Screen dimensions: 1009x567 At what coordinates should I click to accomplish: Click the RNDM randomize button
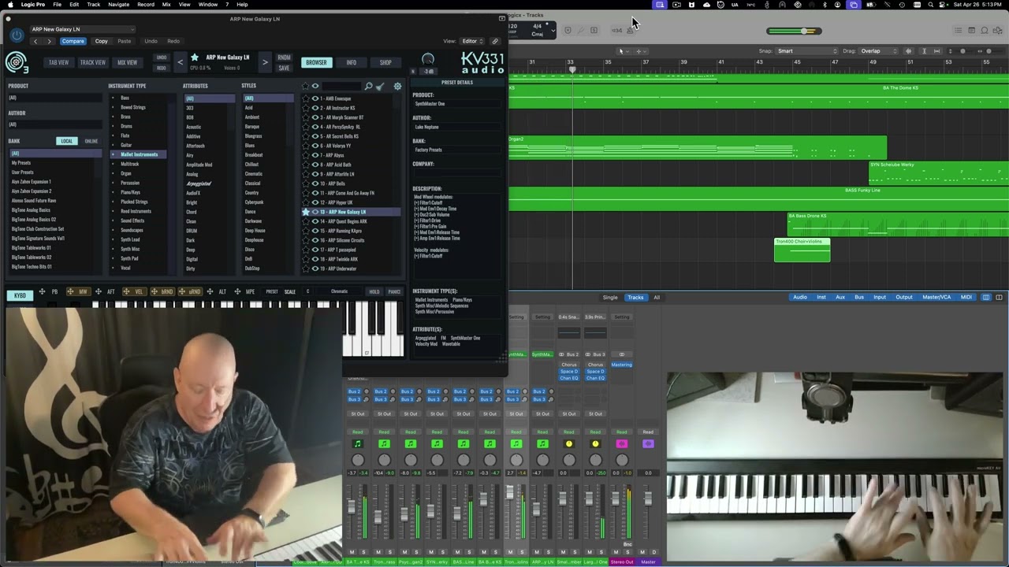coord(284,57)
